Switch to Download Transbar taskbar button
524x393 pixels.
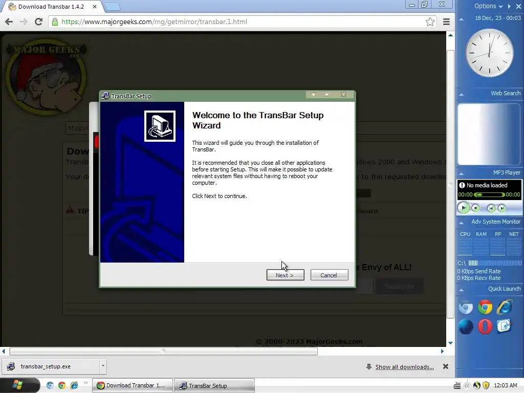[133, 385]
